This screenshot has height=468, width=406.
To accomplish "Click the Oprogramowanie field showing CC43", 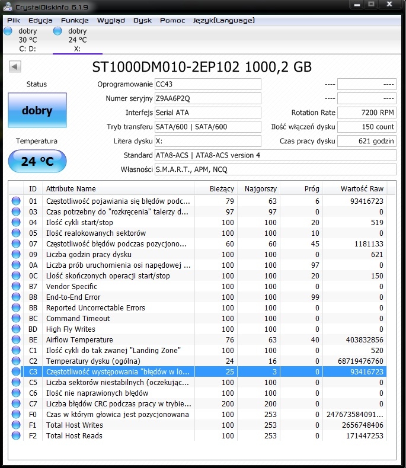I will tap(208, 84).
